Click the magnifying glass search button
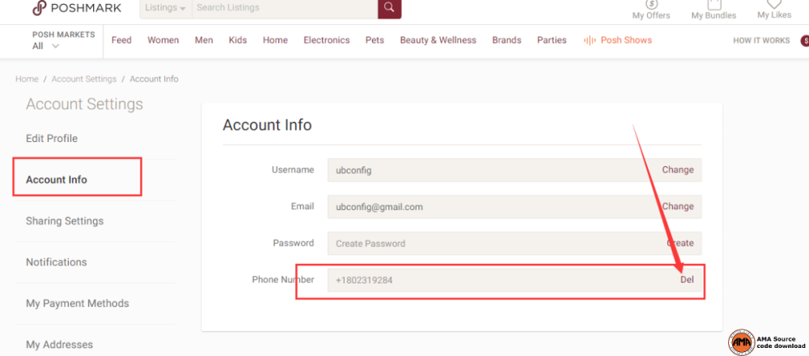The height and width of the screenshot is (356, 809). point(389,8)
